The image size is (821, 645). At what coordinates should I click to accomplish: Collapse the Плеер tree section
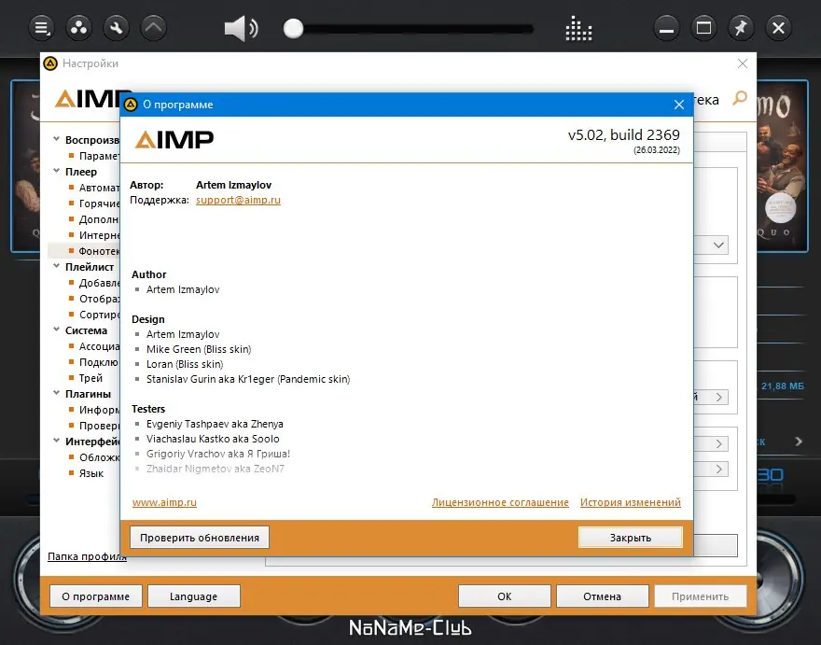click(57, 171)
